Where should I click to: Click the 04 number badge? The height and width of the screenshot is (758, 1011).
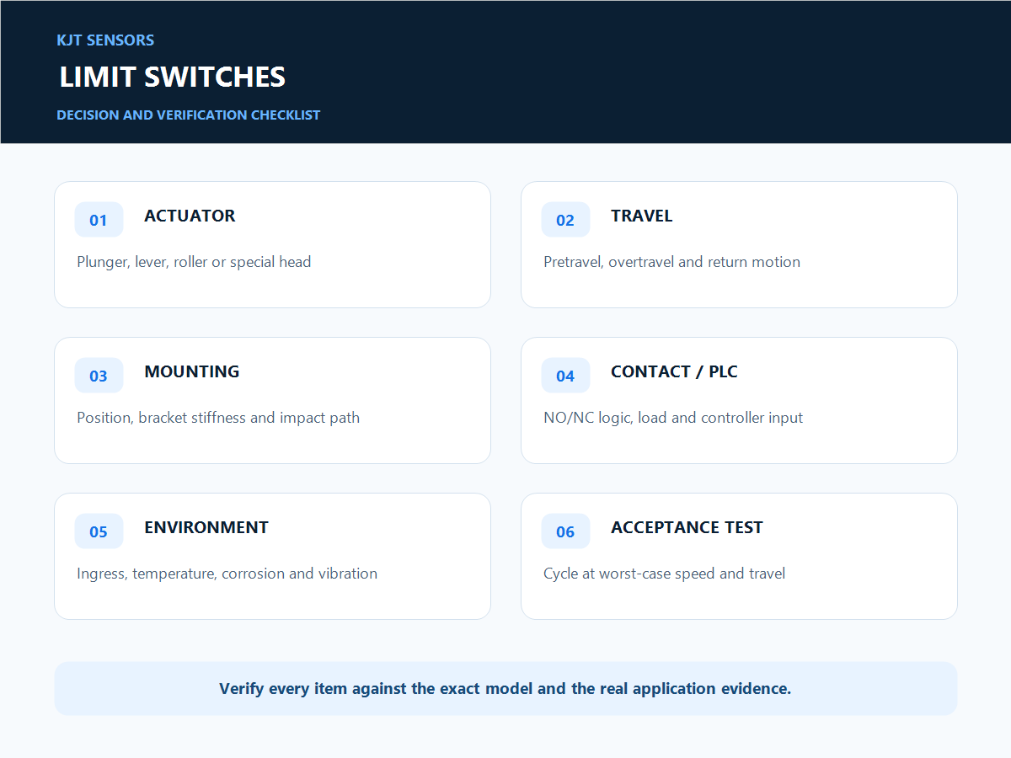click(x=565, y=376)
